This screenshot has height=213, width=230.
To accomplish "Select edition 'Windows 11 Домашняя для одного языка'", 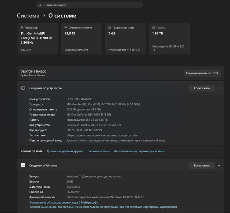I will (x=94, y=176).
